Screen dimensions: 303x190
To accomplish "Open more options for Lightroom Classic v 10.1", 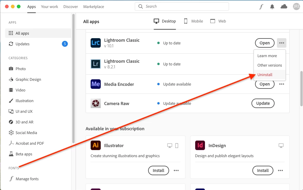I will [282, 43].
